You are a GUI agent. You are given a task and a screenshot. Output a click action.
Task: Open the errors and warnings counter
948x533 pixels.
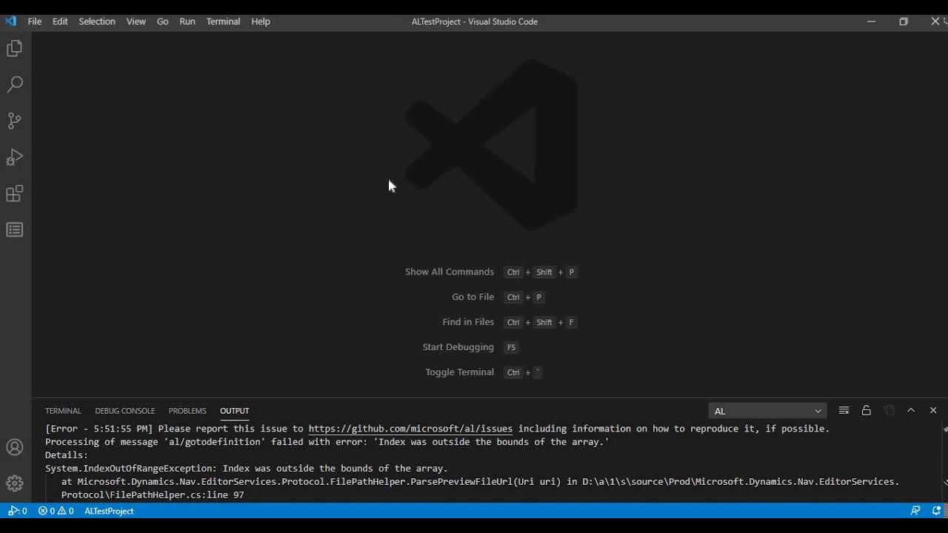coord(56,511)
